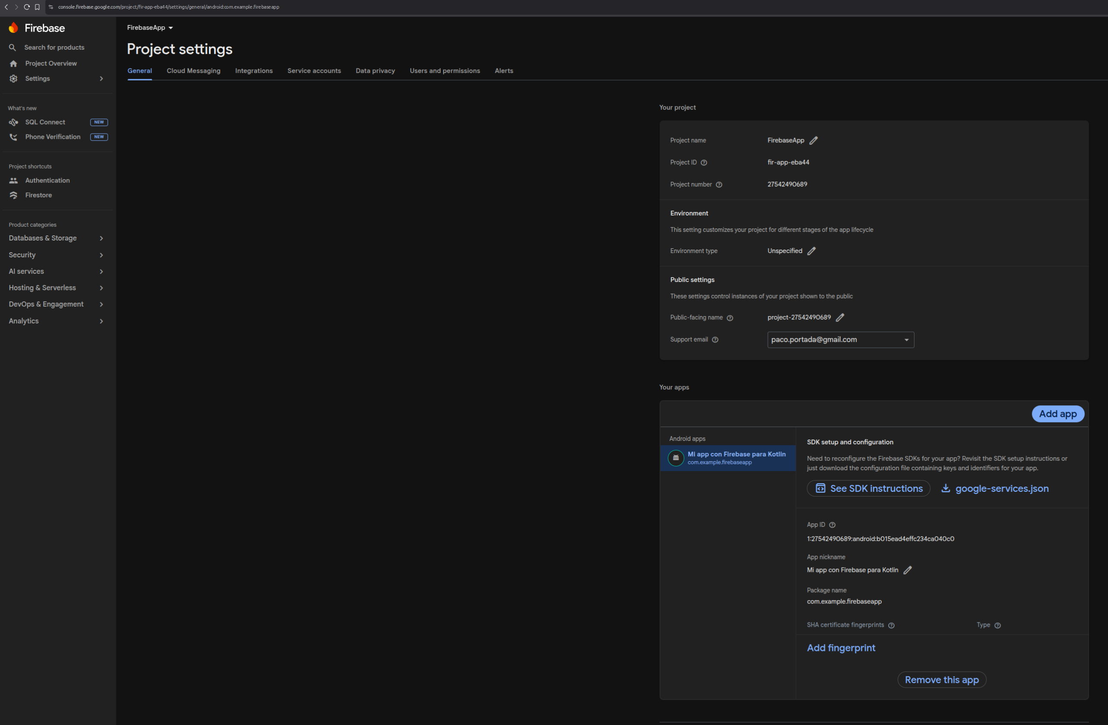The width and height of the screenshot is (1108, 725).
Task: Click the Firebase logo in sidebar
Action: tap(14, 28)
